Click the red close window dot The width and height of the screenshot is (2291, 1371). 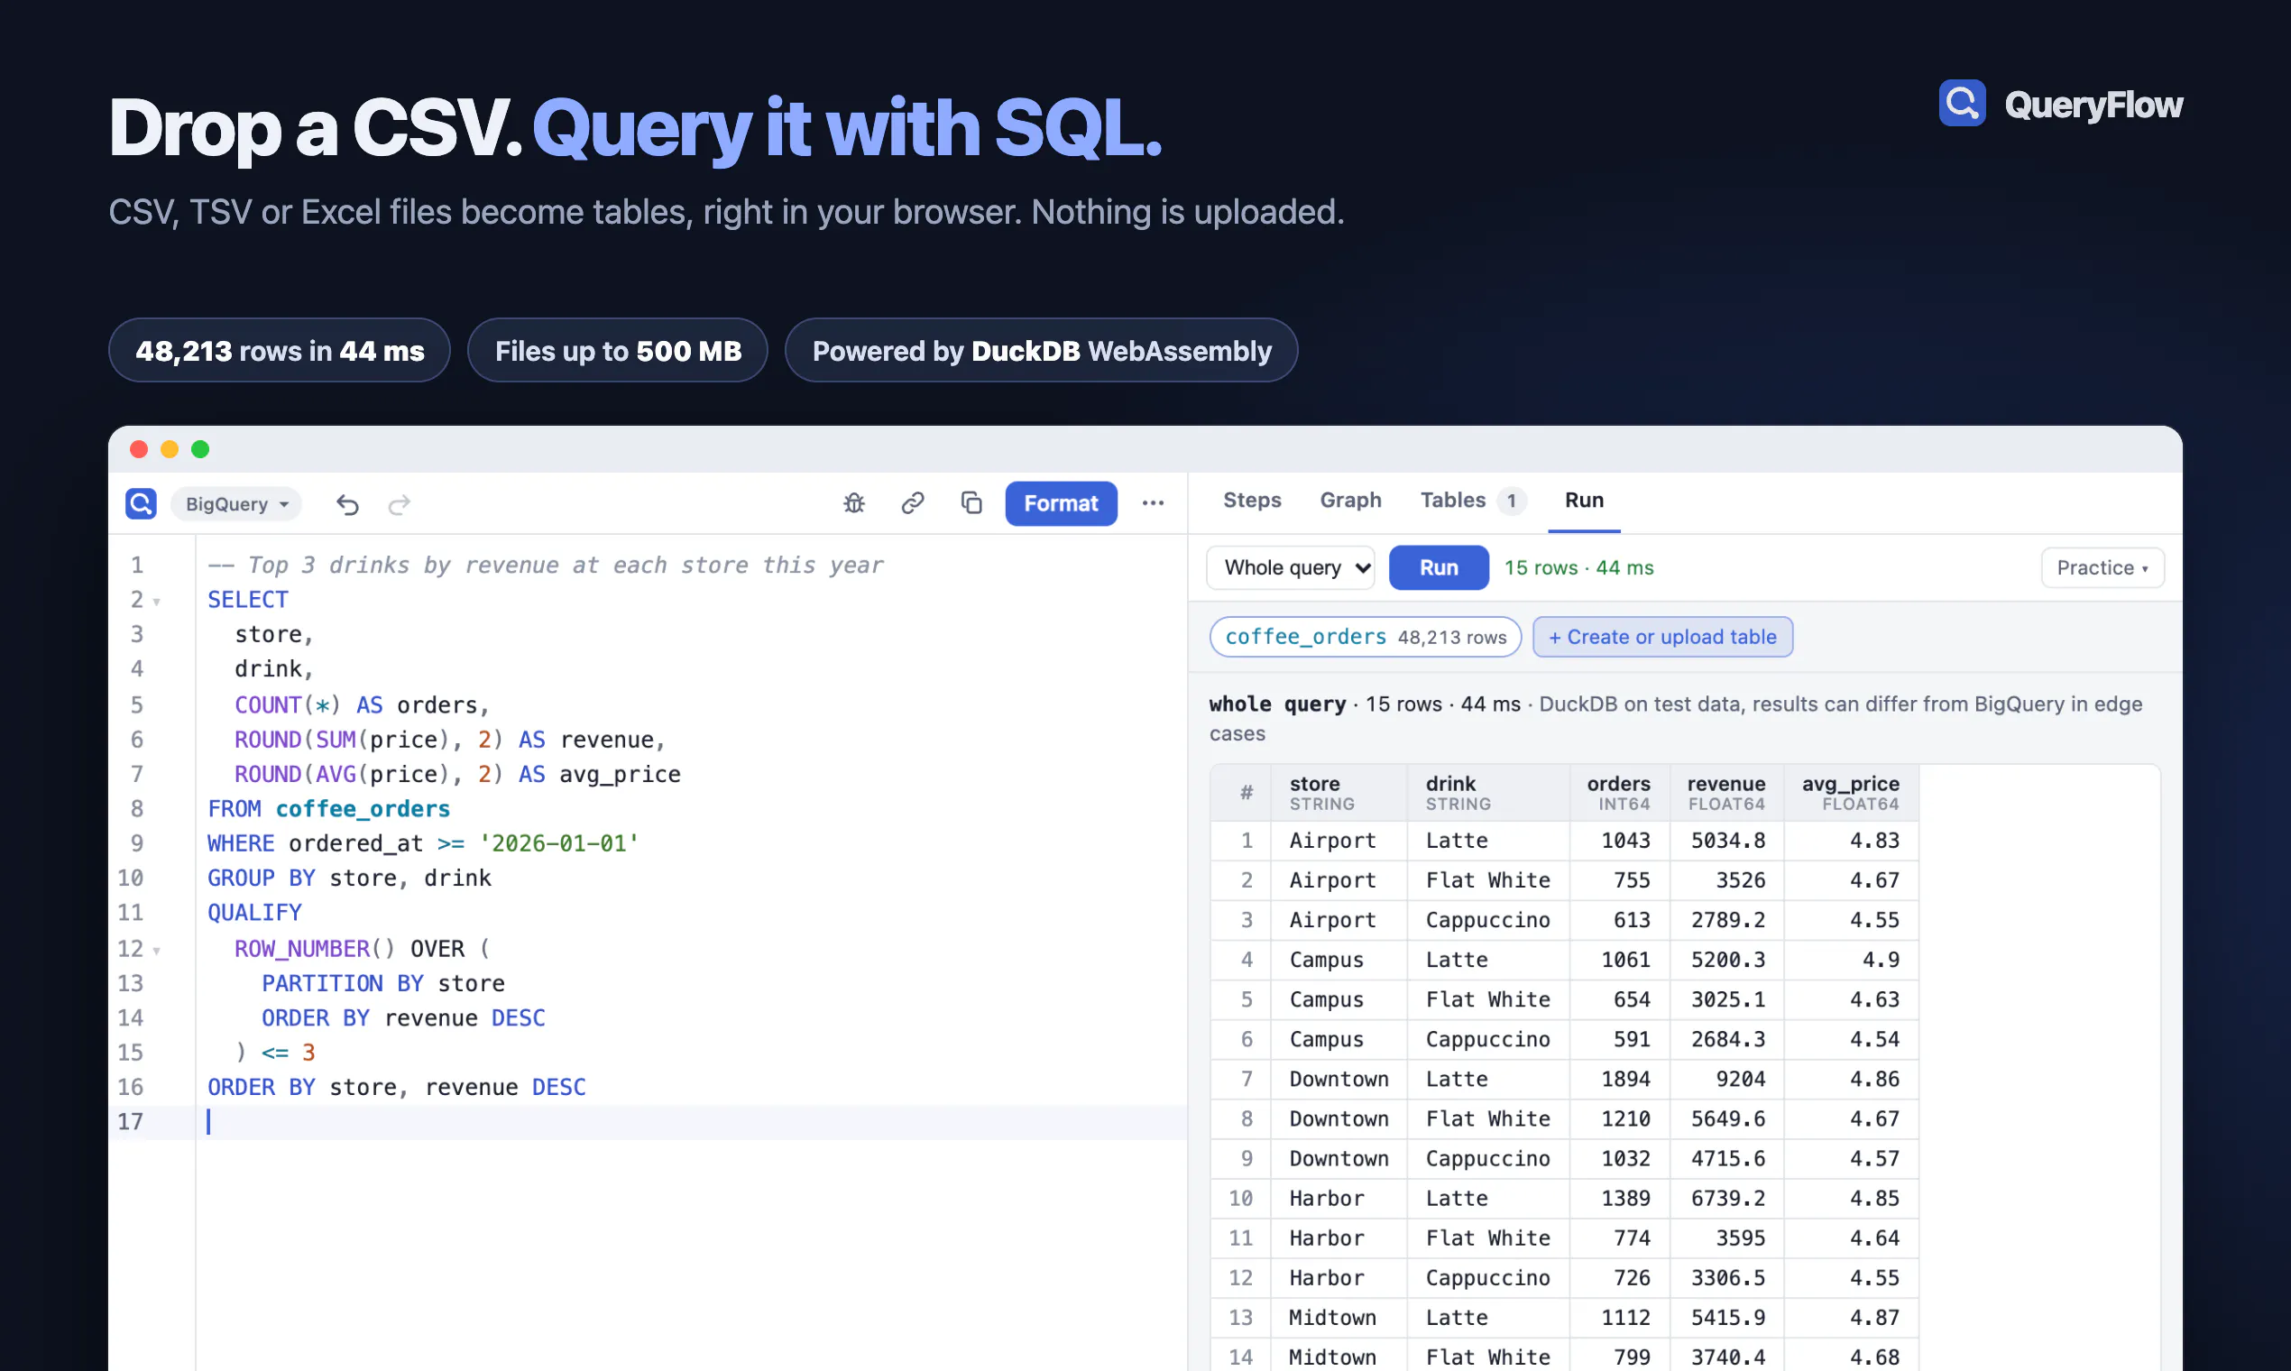point(139,449)
